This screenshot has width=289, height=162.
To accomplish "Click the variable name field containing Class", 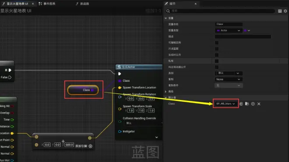I will (229, 24).
